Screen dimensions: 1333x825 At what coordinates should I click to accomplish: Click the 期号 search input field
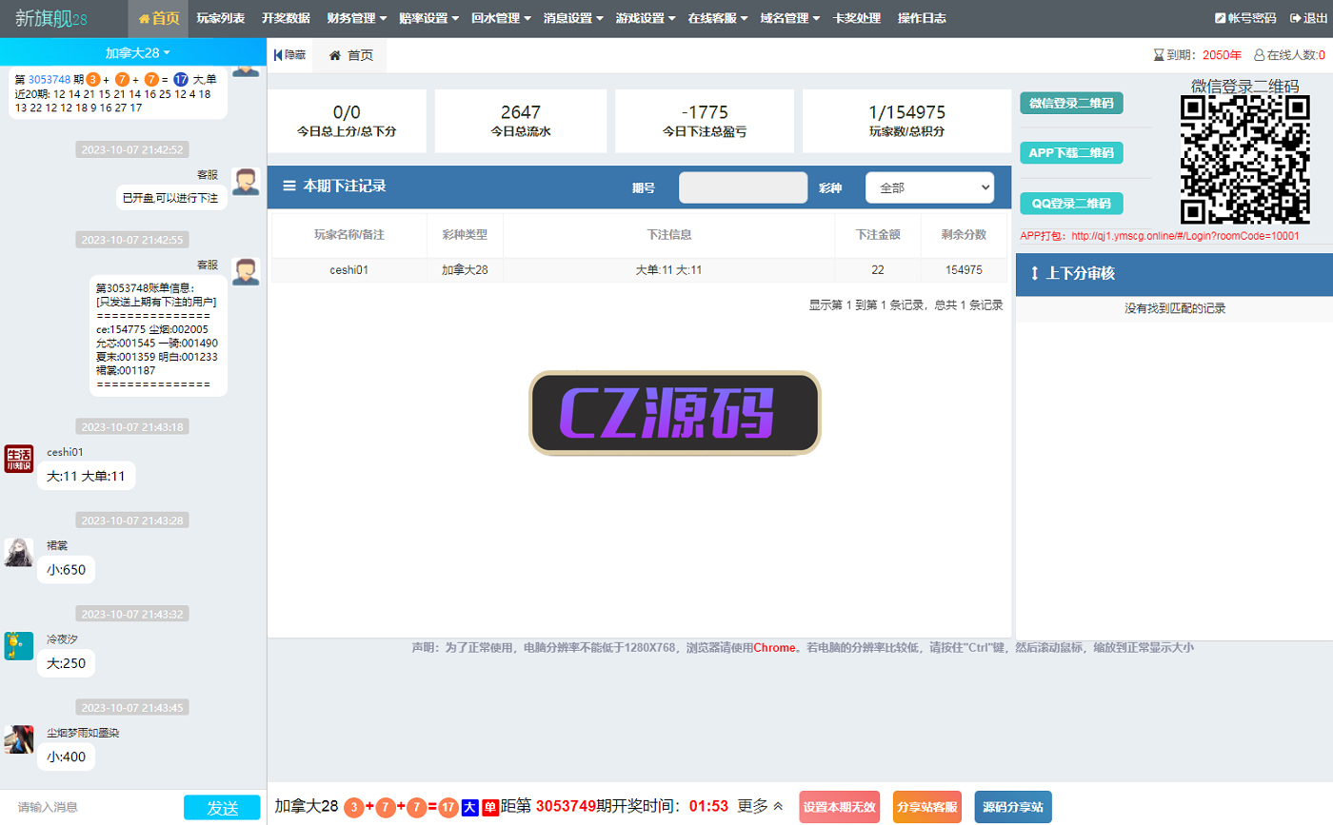pyautogui.click(x=743, y=187)
